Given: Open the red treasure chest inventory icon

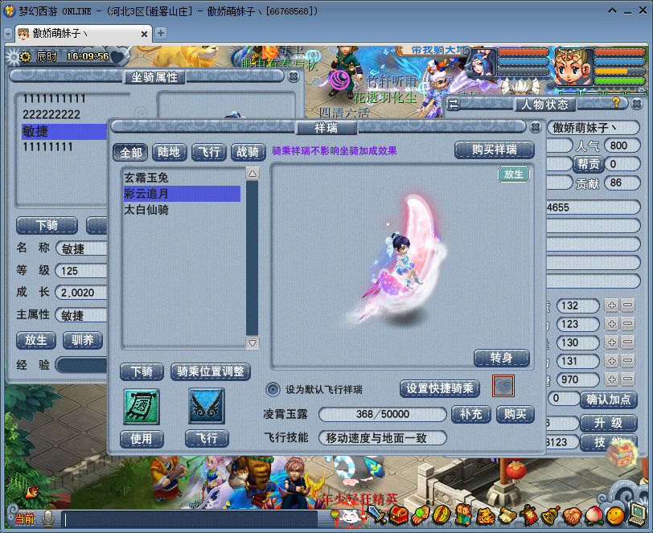Looking at the screenshot, I should click(399, 515).
